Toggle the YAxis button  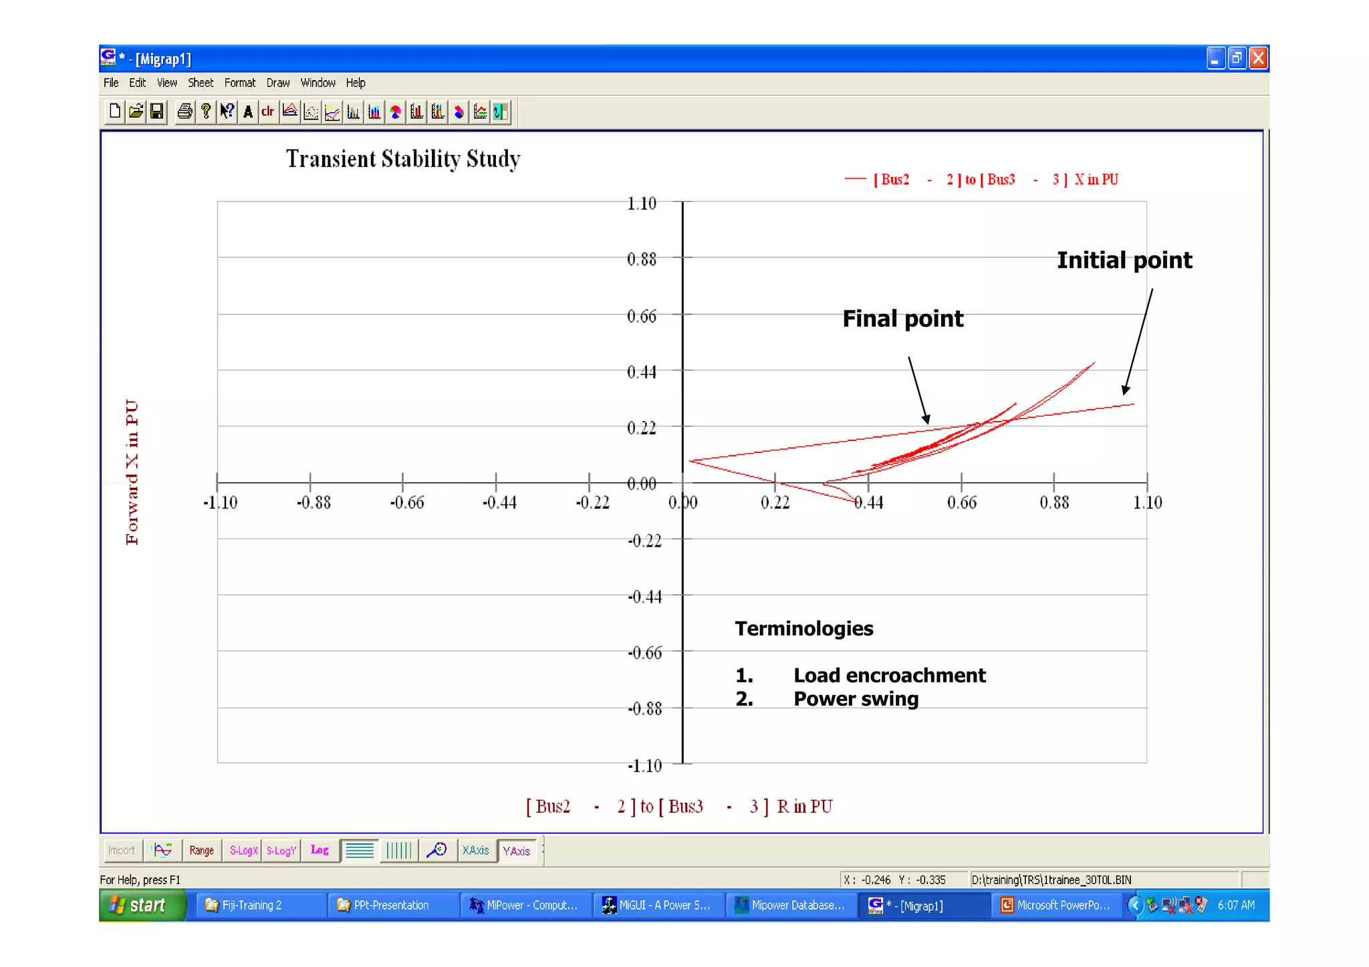pyautogui.click(x=516, y=850)
